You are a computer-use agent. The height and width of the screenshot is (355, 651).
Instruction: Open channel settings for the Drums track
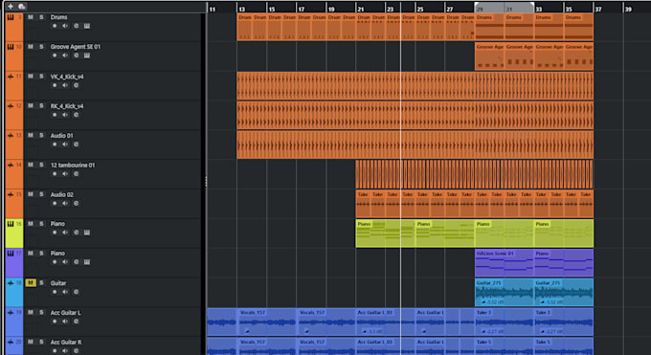(76, 26)
